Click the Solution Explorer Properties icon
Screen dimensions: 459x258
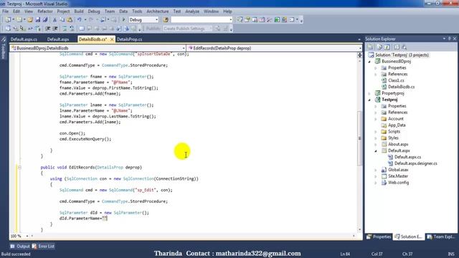(x=370, y=47)
